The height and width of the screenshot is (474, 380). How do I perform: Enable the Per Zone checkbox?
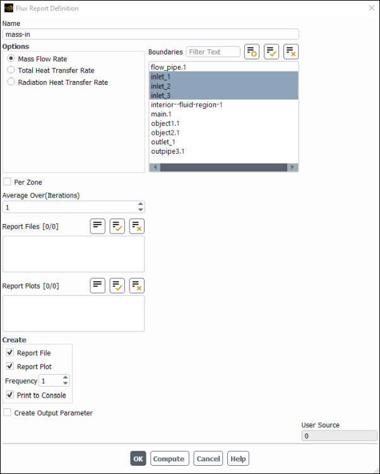click(7, 182)
